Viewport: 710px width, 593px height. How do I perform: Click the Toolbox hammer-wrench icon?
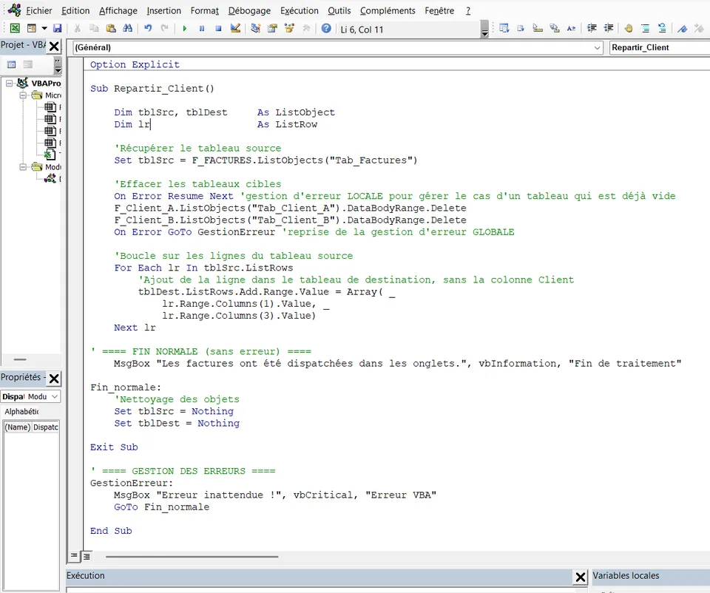[x=306, y=28]
